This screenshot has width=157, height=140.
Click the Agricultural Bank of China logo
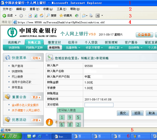point(12,32)
